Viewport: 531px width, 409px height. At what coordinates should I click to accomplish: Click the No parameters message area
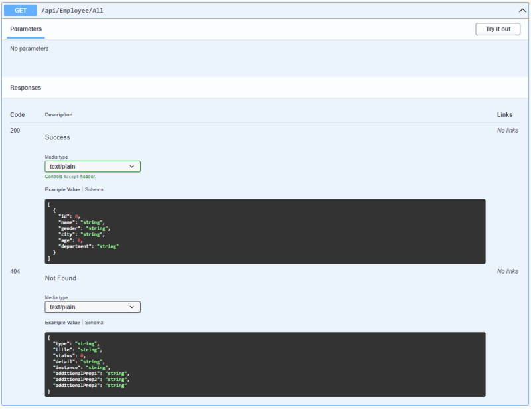28,48
